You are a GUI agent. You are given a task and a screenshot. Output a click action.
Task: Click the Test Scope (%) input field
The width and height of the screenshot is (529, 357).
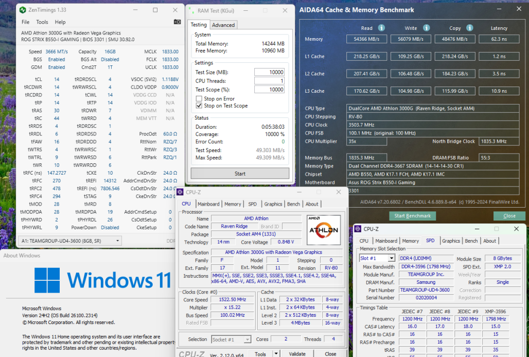pyautogui.click(x=269, y=90)
